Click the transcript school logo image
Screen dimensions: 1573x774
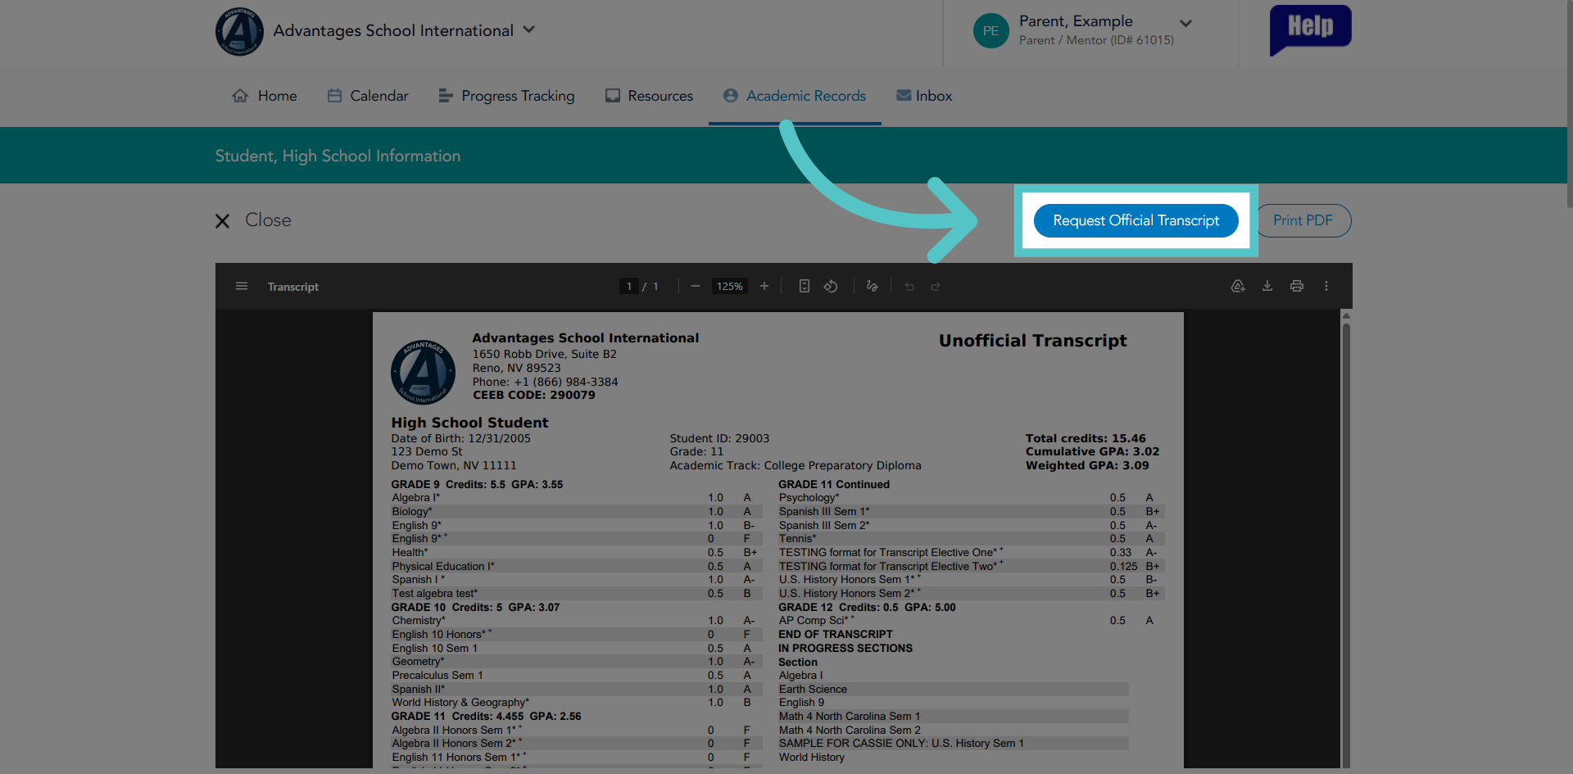point(423,372)
